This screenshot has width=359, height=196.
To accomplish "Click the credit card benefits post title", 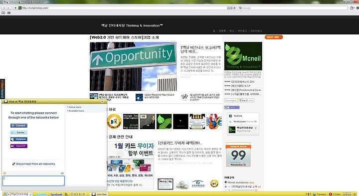I will click(x=180, y=143).
